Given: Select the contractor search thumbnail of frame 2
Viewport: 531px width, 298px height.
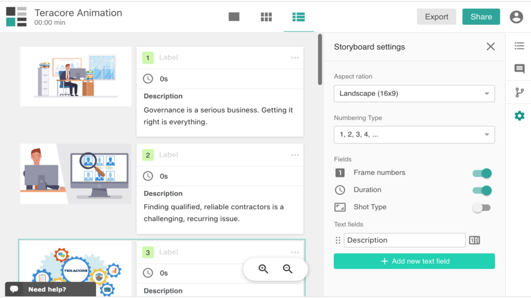Looking at the screenshot, I should click(76, 174).
